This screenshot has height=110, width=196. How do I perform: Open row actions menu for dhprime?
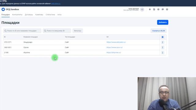click(x=163, y=53)
